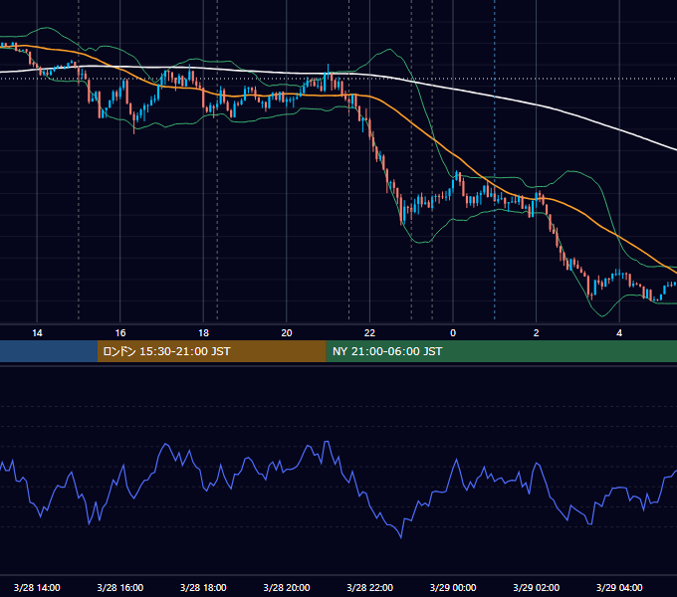Click the blue session bar before London
677x597 pixels.
49,351
